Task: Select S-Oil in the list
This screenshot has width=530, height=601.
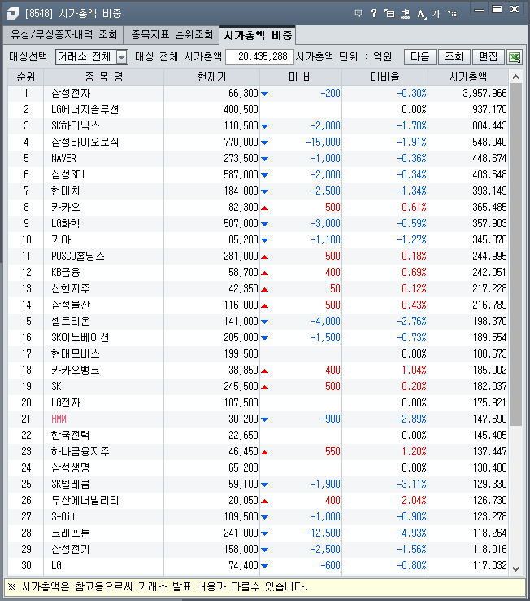Action: [x=63, y=516]
